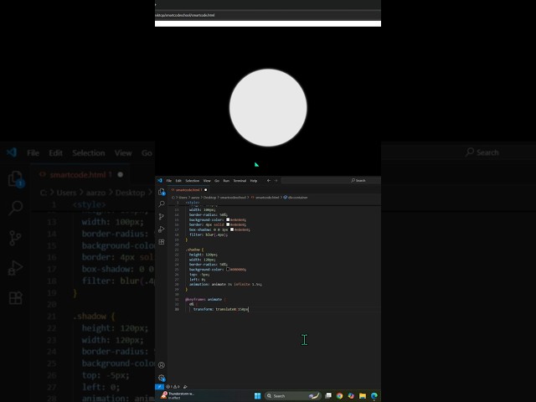This screenshot has width=536, height=402.
Task: Open the Selection menu
Action: click(x=192, y=181)
